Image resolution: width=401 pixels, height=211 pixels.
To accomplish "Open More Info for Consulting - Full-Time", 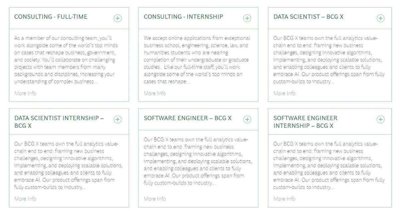I will pyautogui.click(x=25, y=93).
